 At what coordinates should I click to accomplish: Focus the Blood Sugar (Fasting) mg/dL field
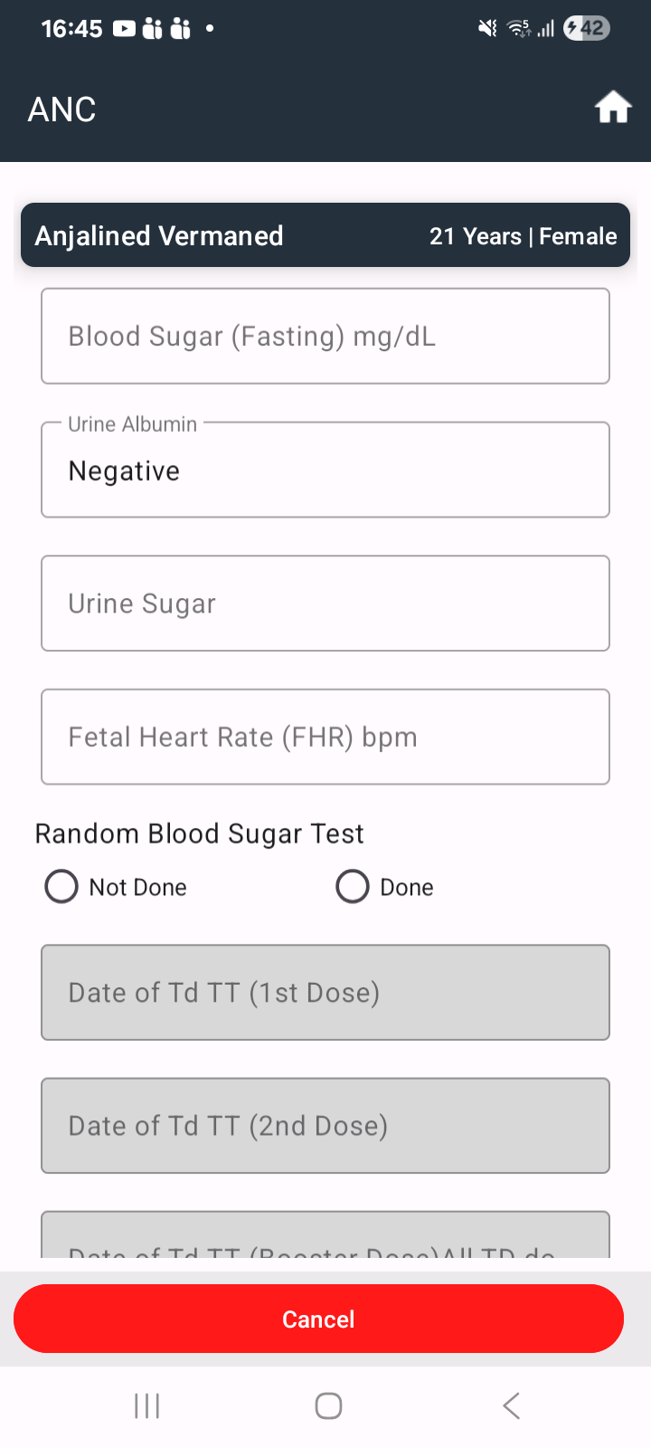325,336
